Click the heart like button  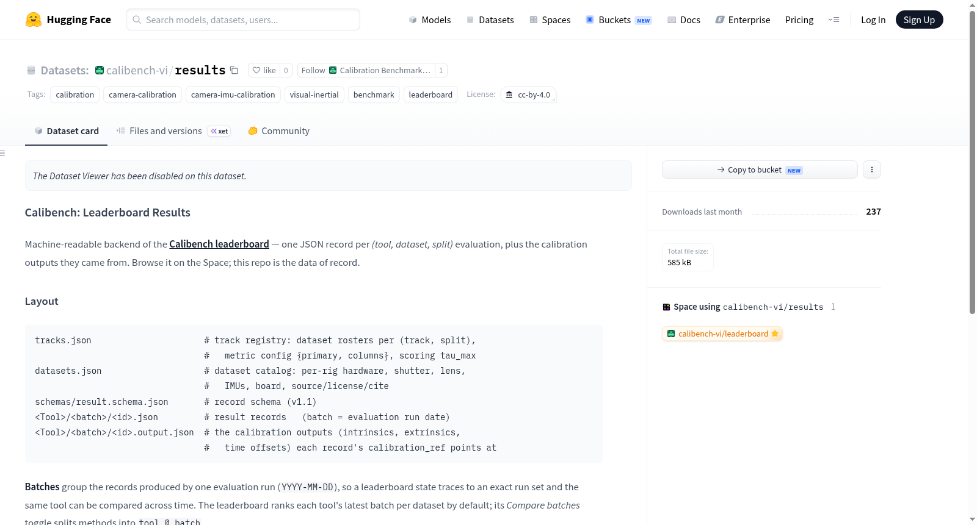pos(264,70)
